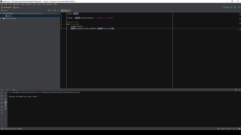Open Search Everywhere magnifier
The image size is (241, 135).
(239, 7)
